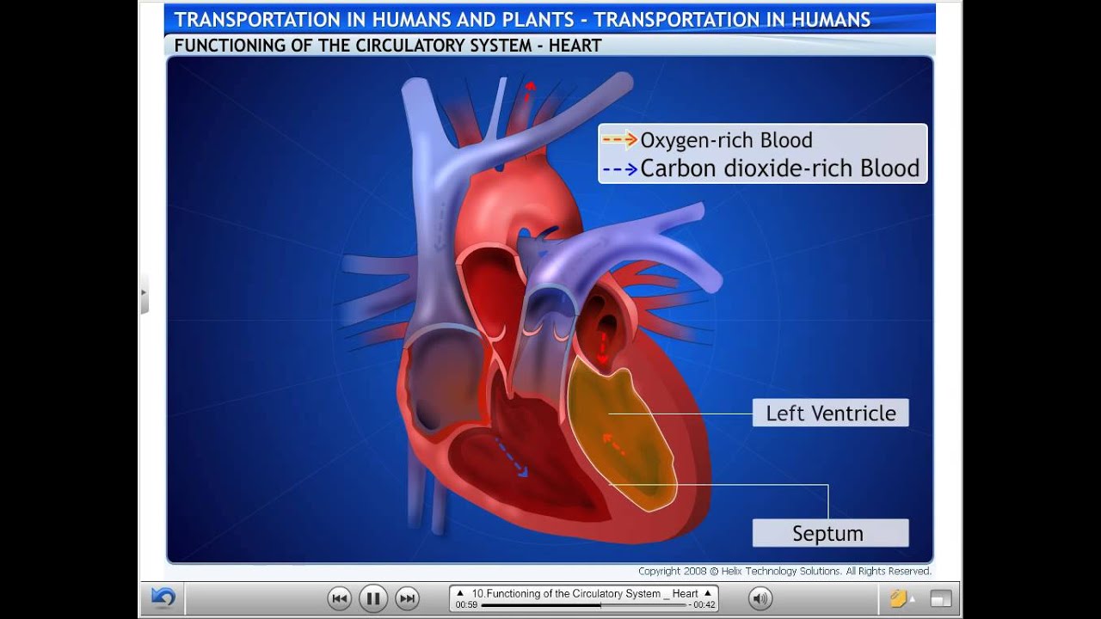Screen dimensions: 1101x619
Task: Expand the small arrow beside the notes icon
Action: pyautogui.click(x=913, y=598)
